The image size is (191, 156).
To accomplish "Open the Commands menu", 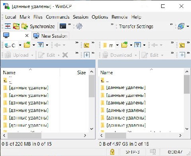I will click(58, 17).
